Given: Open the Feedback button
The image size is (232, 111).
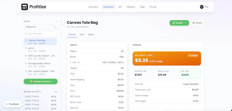Looking at the screenshot, I should 12,104.
